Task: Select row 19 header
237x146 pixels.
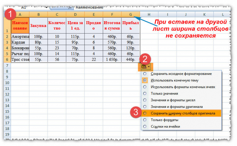Action: pyautogui.click(x=7, y=134)
